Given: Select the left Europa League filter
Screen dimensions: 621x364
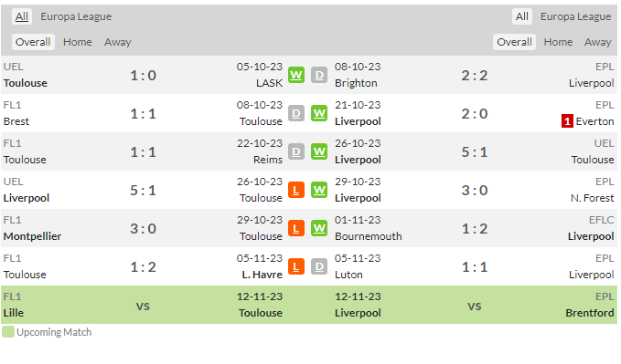Looking at the screenshot, I should pos(76,16).
